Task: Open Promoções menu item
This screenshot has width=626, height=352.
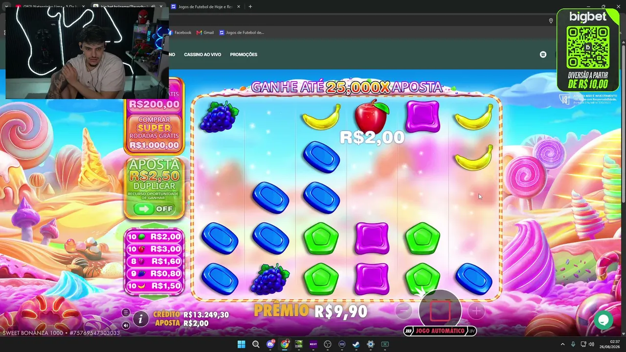Action: [x=244, y=54]
